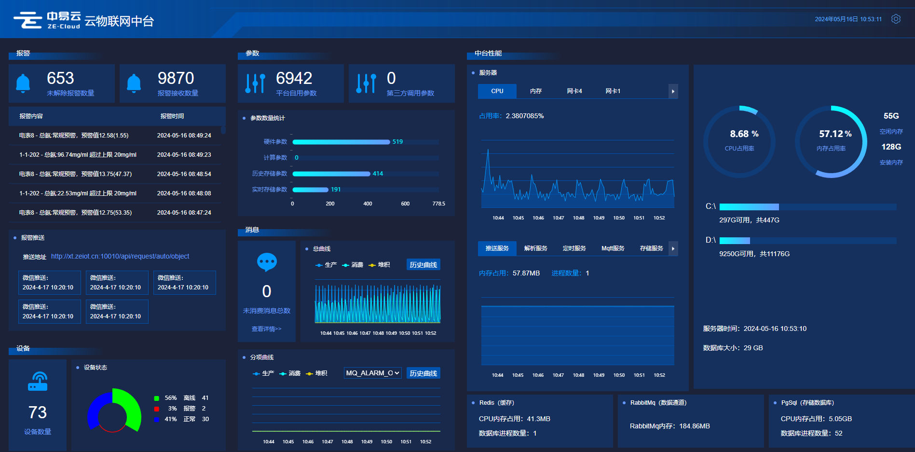The width and height of the screenshot is (915, 452).
Task: Switch to the 内存 tab
Action: pyautogui.click(x=536, y=91)
